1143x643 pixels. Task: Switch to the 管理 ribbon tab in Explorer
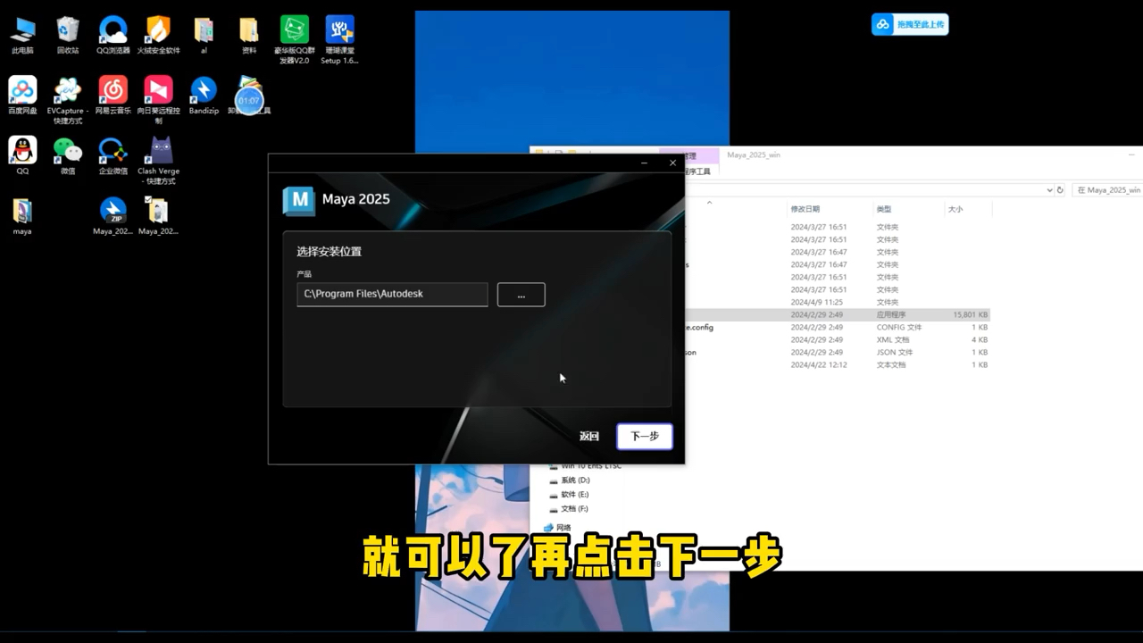point(689,155)
